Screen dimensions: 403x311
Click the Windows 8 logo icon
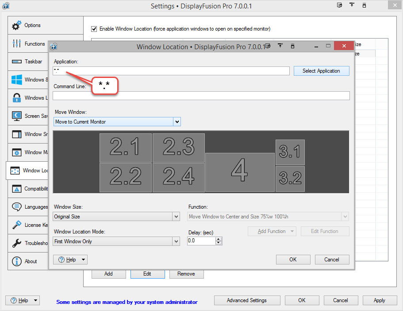[17, 80]
